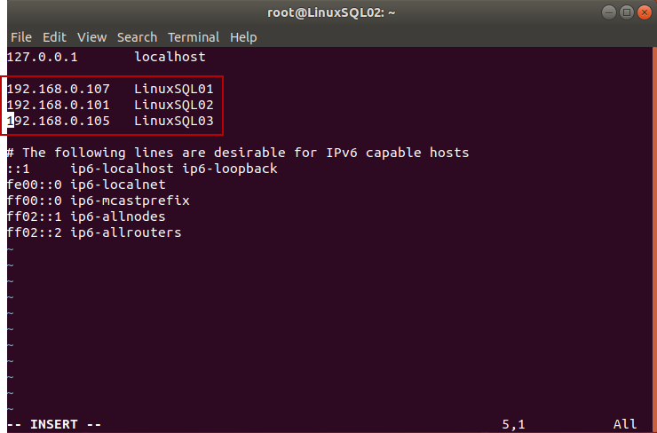Click the IPv6 capable hosts comment line
This screenshot has width=657, height=433.
[x=238, y=153]
